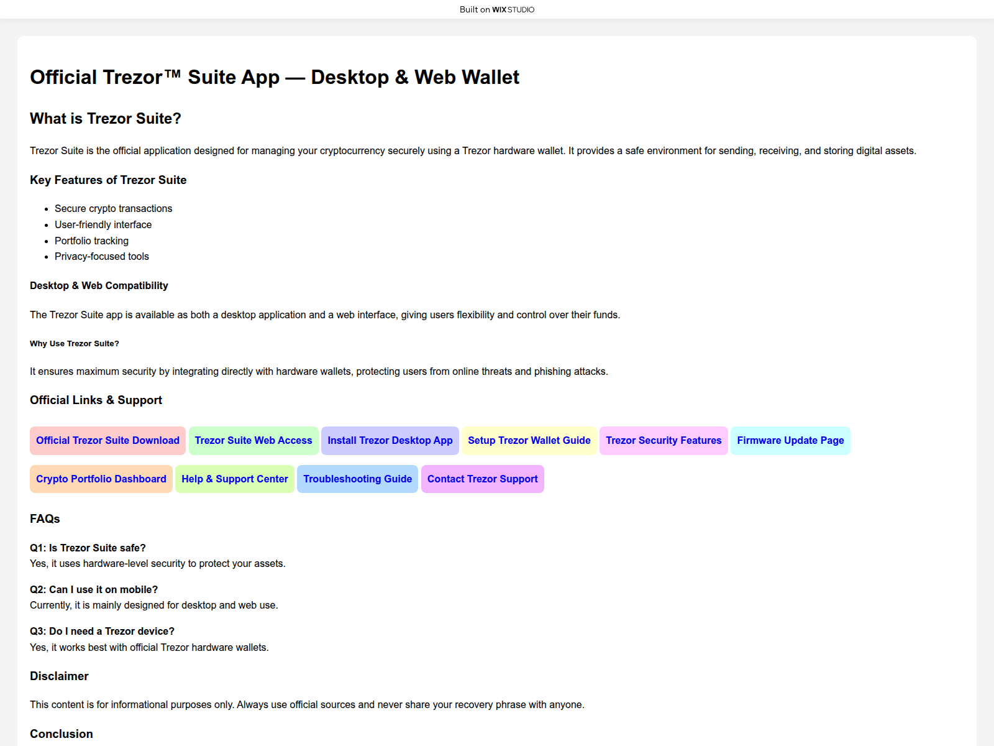Click the 'Portfolio tracking' list item
Image resolution: width=994 pixels, height=746 pixels.
tap(91, 241)
